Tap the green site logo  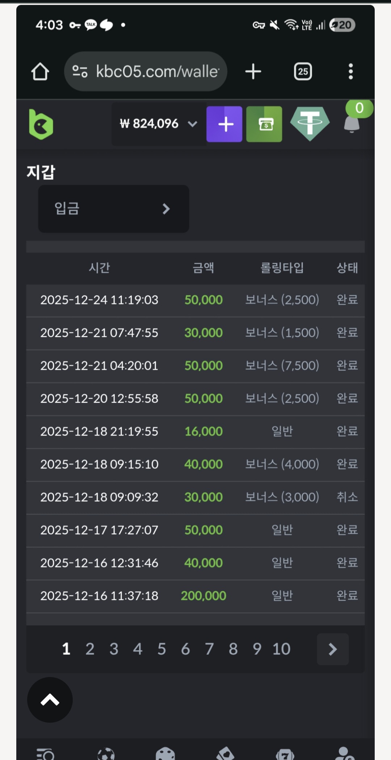click(x=41, y=124)
